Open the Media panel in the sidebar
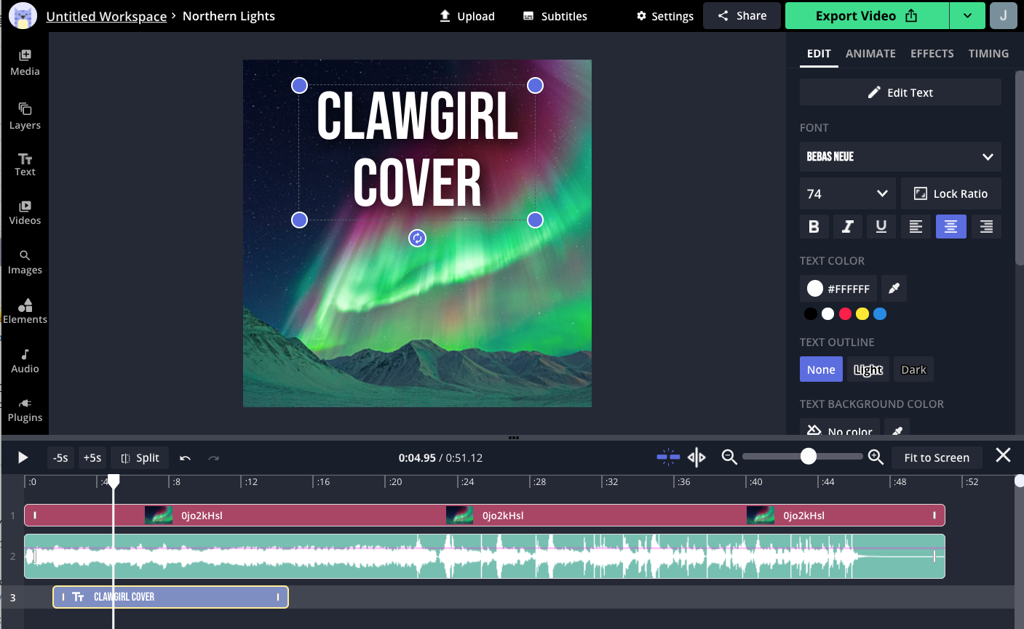 tap(25, 62)
